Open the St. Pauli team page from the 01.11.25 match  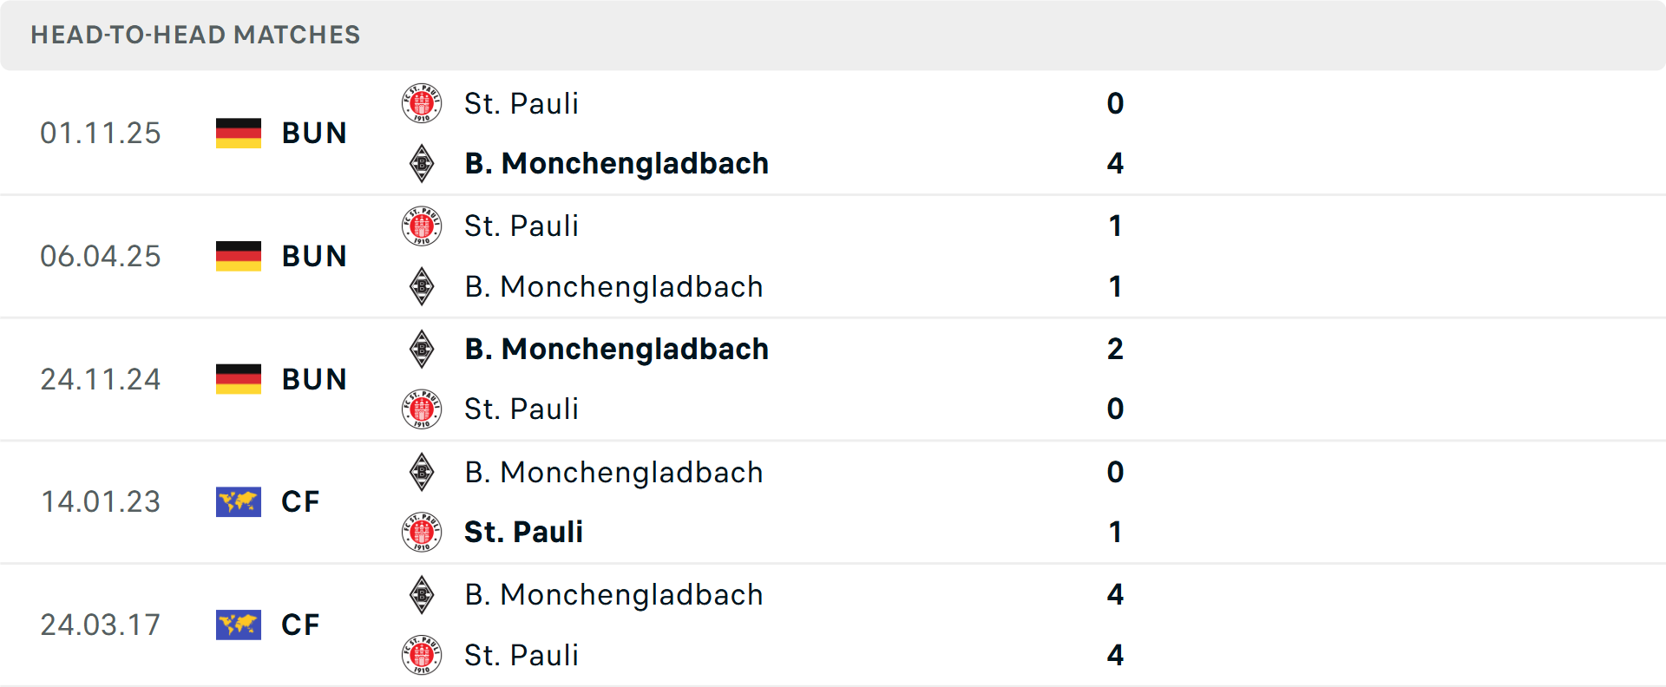(521, 102)
